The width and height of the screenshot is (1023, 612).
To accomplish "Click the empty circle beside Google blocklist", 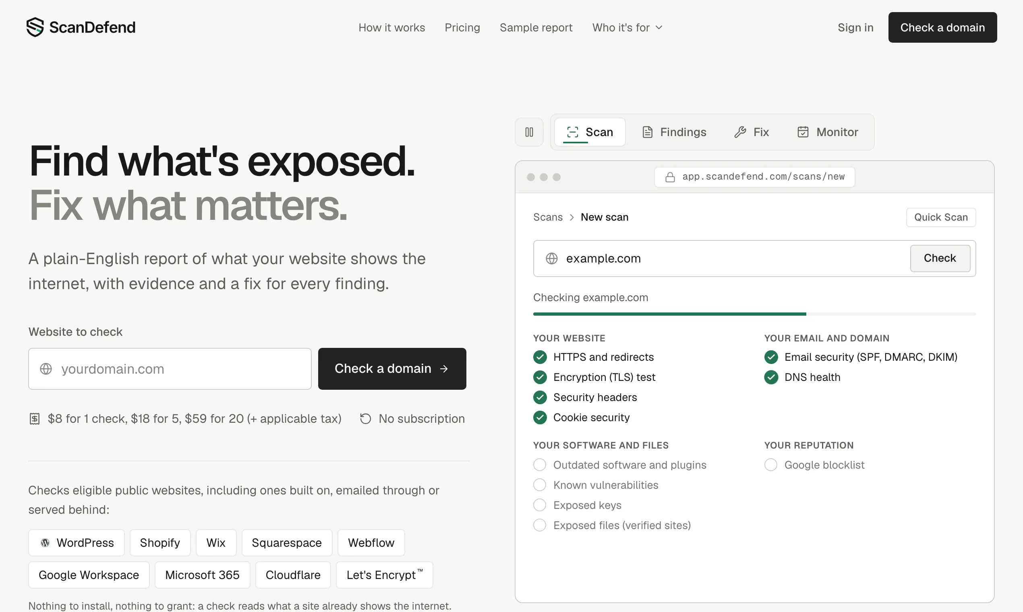I will point(770,465).
